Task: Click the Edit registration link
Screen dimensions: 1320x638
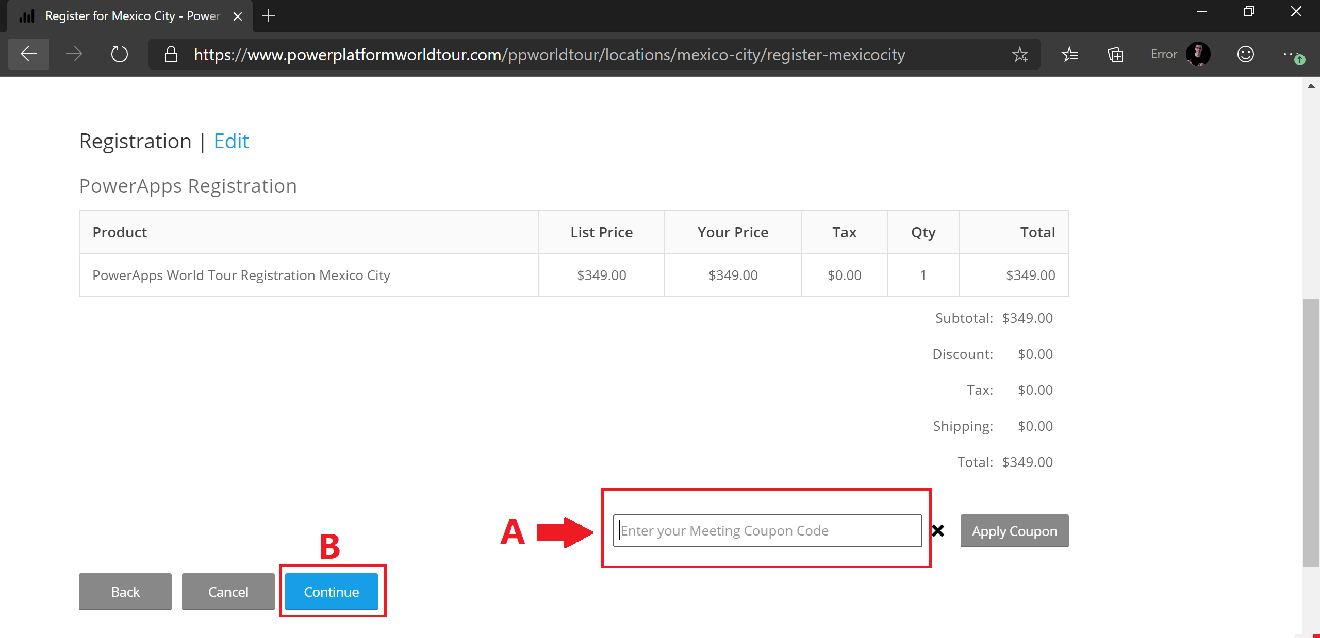Action: click(231, 141)
